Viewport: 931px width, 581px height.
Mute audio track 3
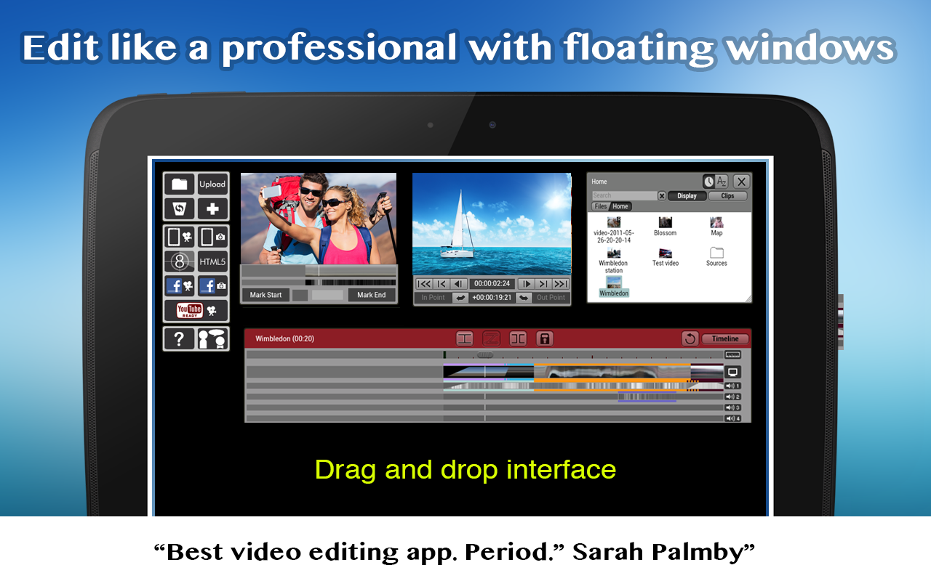pyautogui.click(x=732, y=408)
